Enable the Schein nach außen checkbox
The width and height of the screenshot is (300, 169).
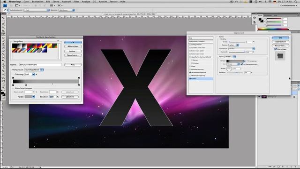(x=190, y=51)
